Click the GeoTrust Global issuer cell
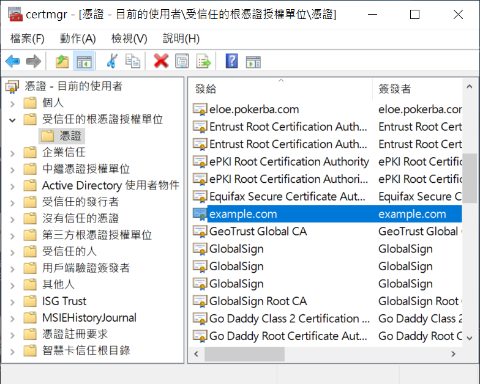Screen dimensions: 480x384 pyautogui.click(x=420, y=231)
